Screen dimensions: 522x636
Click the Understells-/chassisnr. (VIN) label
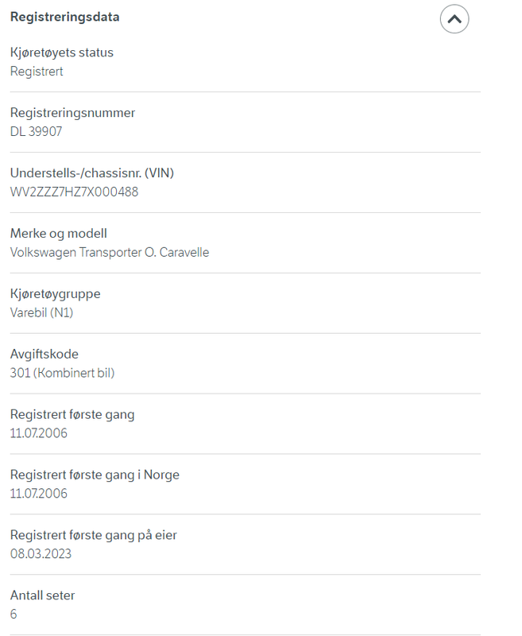point(92,173)
